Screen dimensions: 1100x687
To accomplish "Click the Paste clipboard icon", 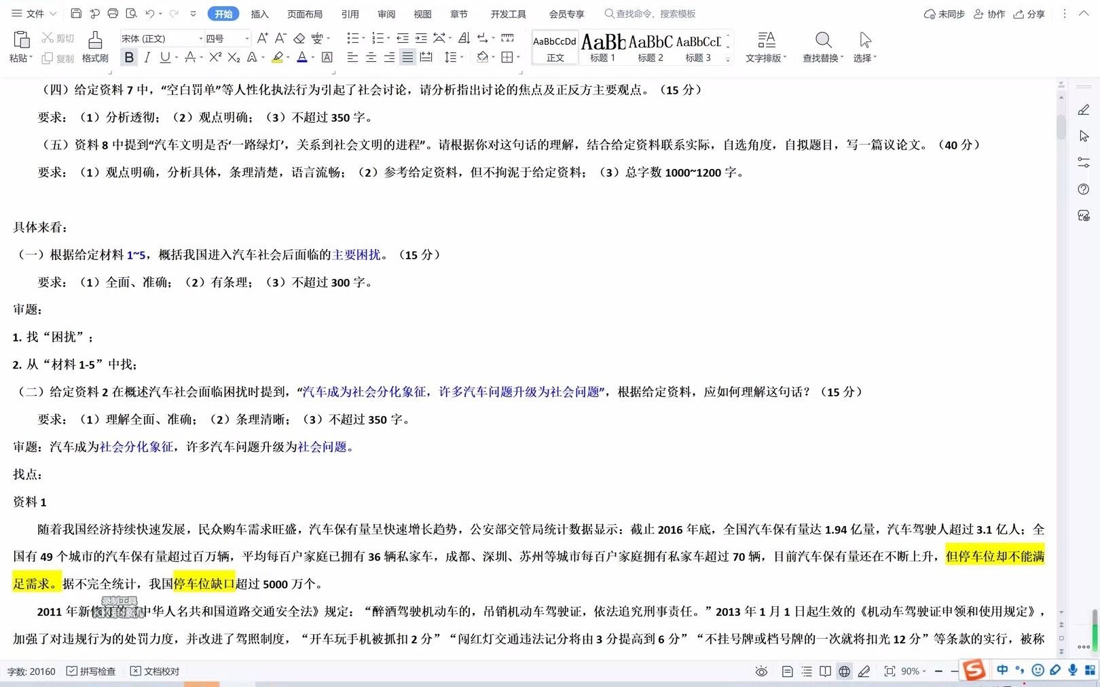I will click(x=21, y=40).
